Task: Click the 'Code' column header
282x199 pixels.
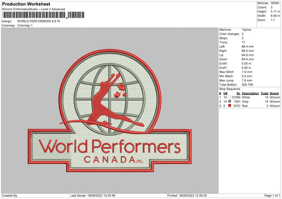Action: click(x=265, y=93)
